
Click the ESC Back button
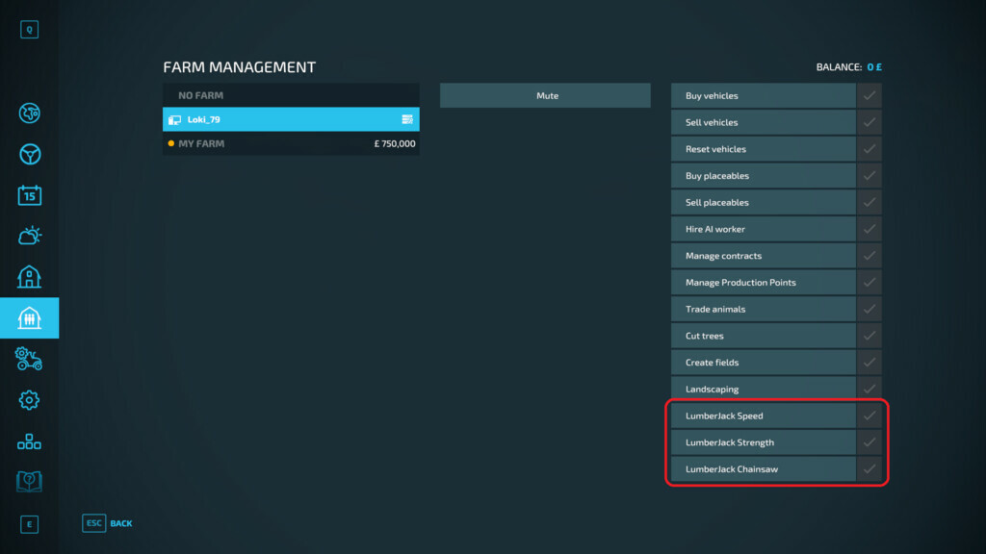point(107,523)
